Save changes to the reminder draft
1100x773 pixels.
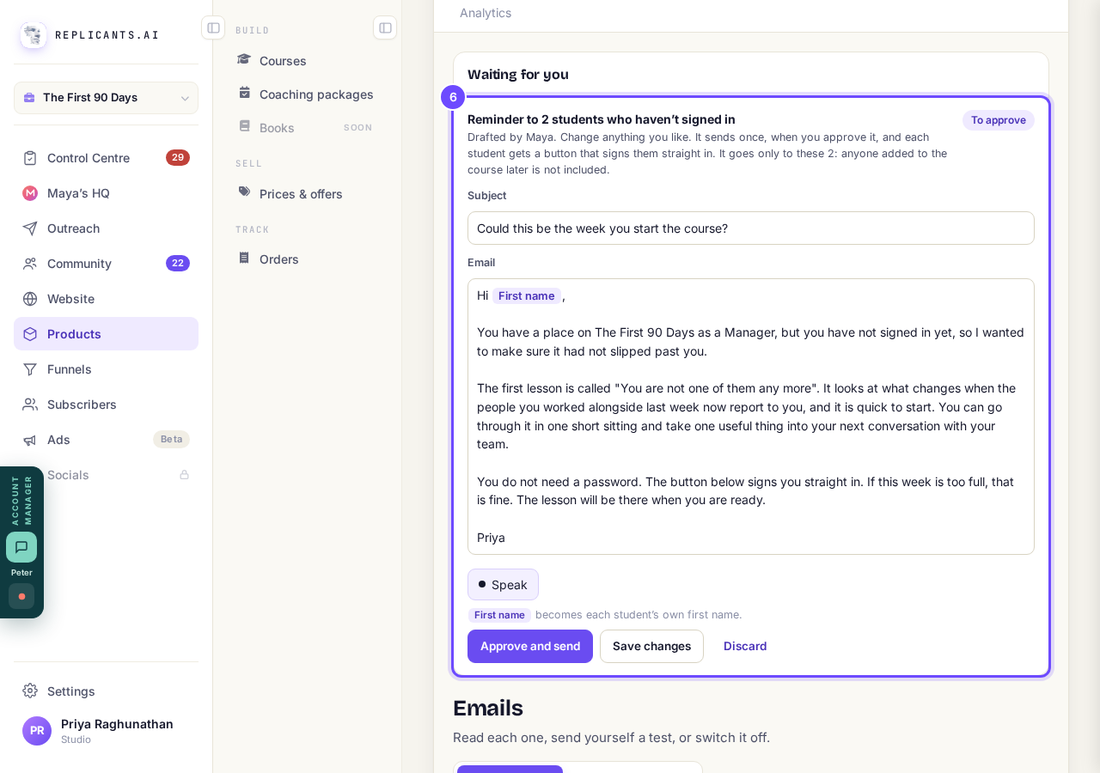coord(651,646)
